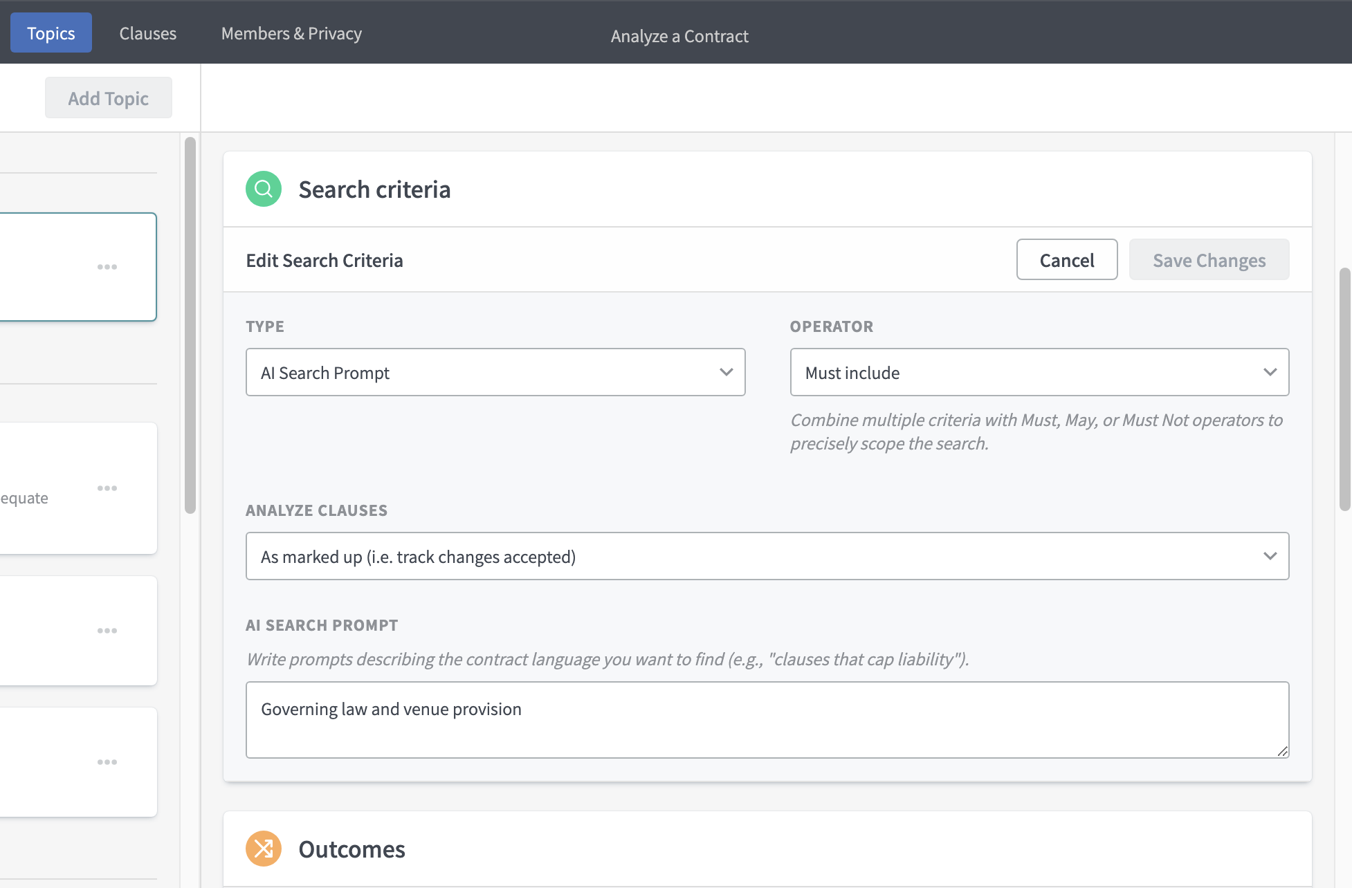This screenshot has width=1352, height=888.
Task: Click the Outcomes section heading
Action: click(x=351, y=849)
